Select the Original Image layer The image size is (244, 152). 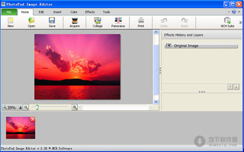201,46
